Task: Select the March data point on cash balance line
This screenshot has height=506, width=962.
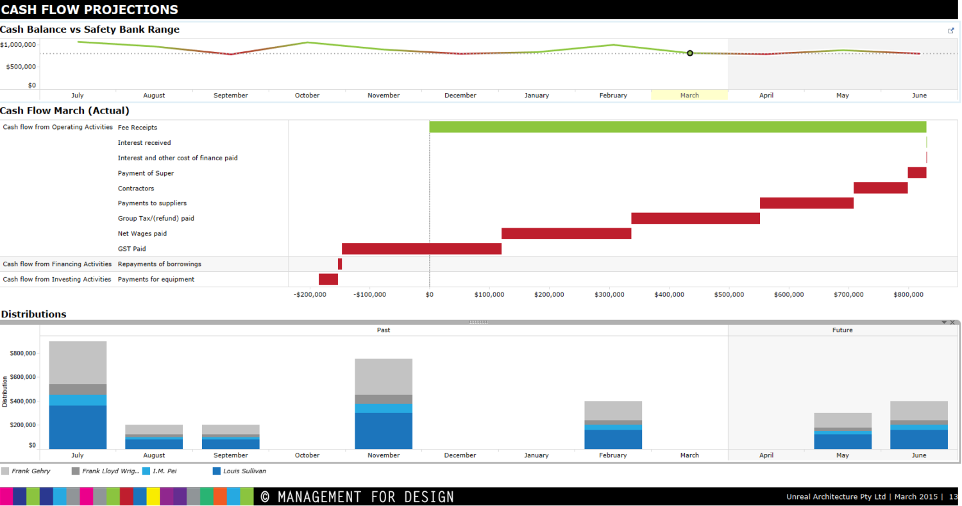Action: click(x=690, y=53)
